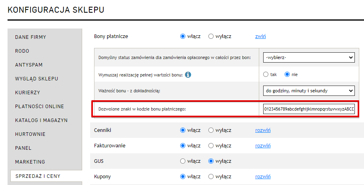Select wyłącz for Bony płatnicze
The width and height of the screenshot is (364, 185).
[211, 36]
